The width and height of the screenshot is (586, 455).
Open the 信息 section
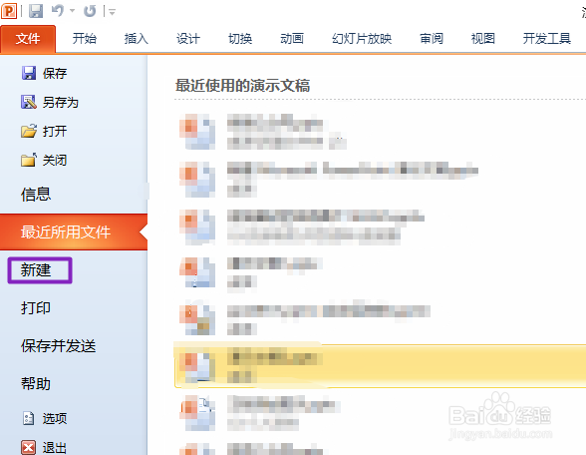[36, 195]
